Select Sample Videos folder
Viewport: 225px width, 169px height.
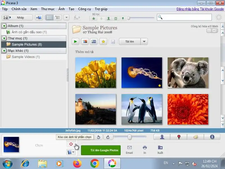34,57
